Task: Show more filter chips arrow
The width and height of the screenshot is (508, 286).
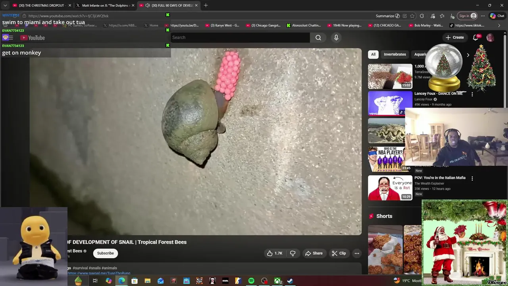Action: [x=468, y=55]
